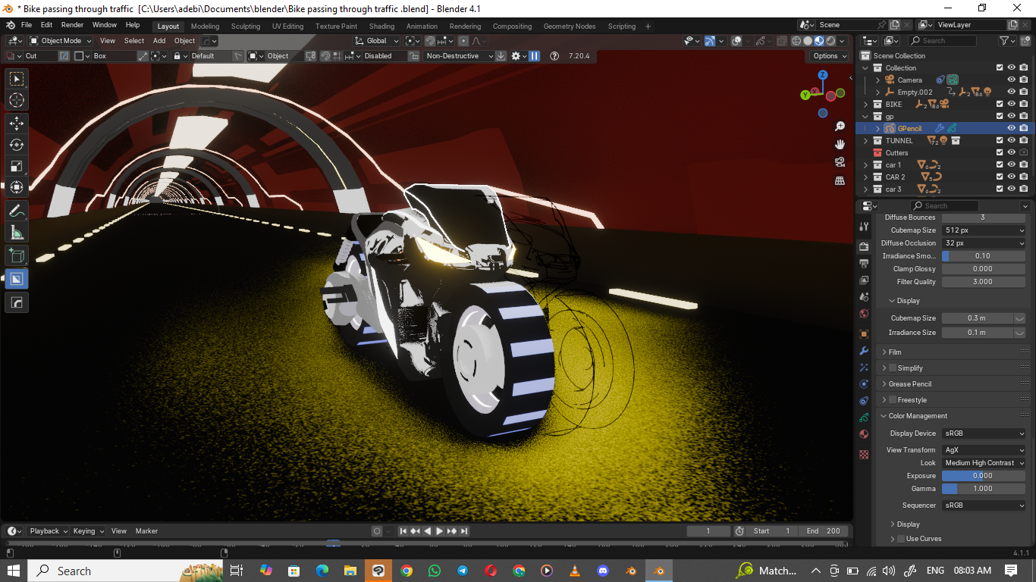Open the View Transform AgX dropdown

[x=984, y=450]
